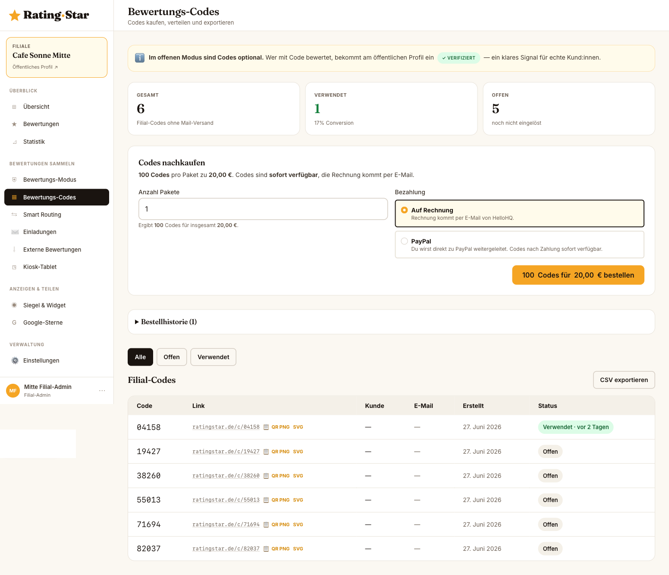
Task: Click the Gesamt 6 stats card
Action: pos(214,109)
